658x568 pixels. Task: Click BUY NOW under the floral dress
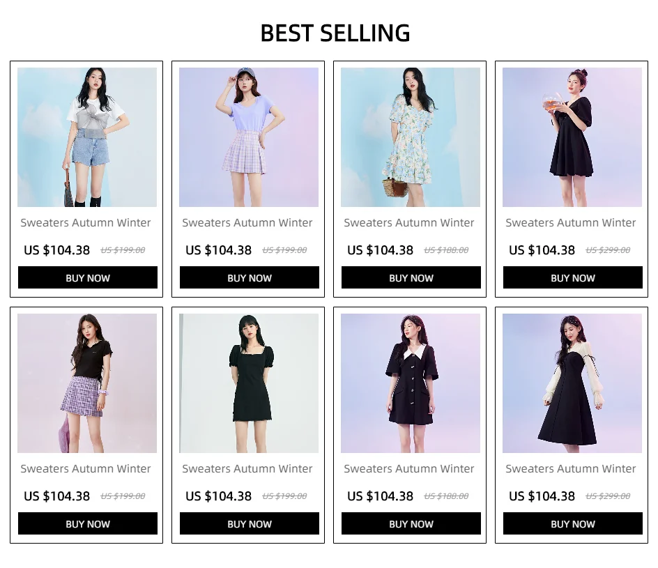411,277
